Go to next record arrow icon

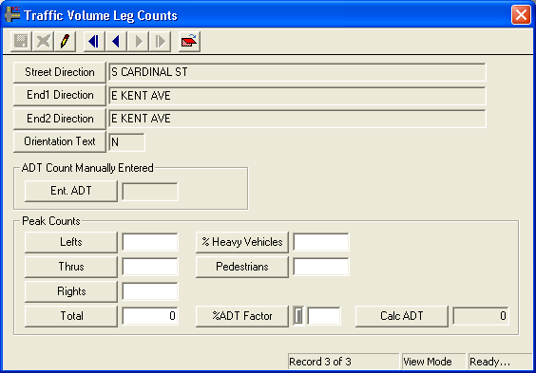pos(139,42)
